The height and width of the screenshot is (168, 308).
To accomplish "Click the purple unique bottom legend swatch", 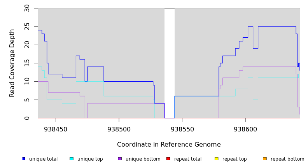I will (x=120, y=159).
